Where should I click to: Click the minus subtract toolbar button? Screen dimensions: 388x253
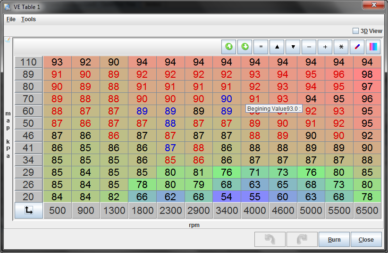(309, 47)
